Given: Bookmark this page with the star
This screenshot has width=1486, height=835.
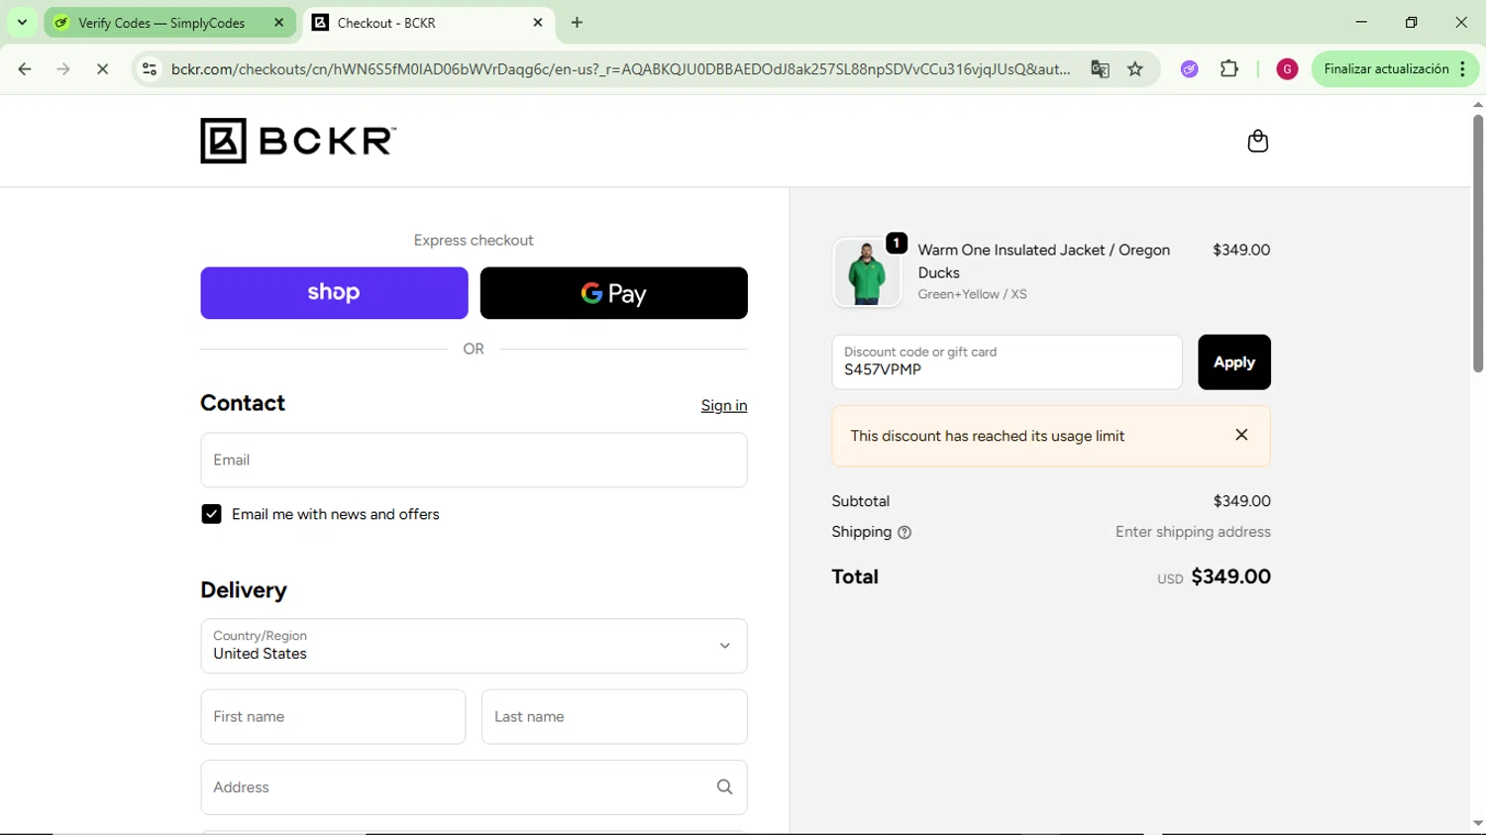Looking at the screenshot, I should (x=1135, y=69).
